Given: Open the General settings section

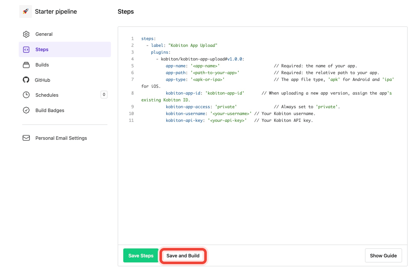Looking at the screenshot, I should coord(65,34).
